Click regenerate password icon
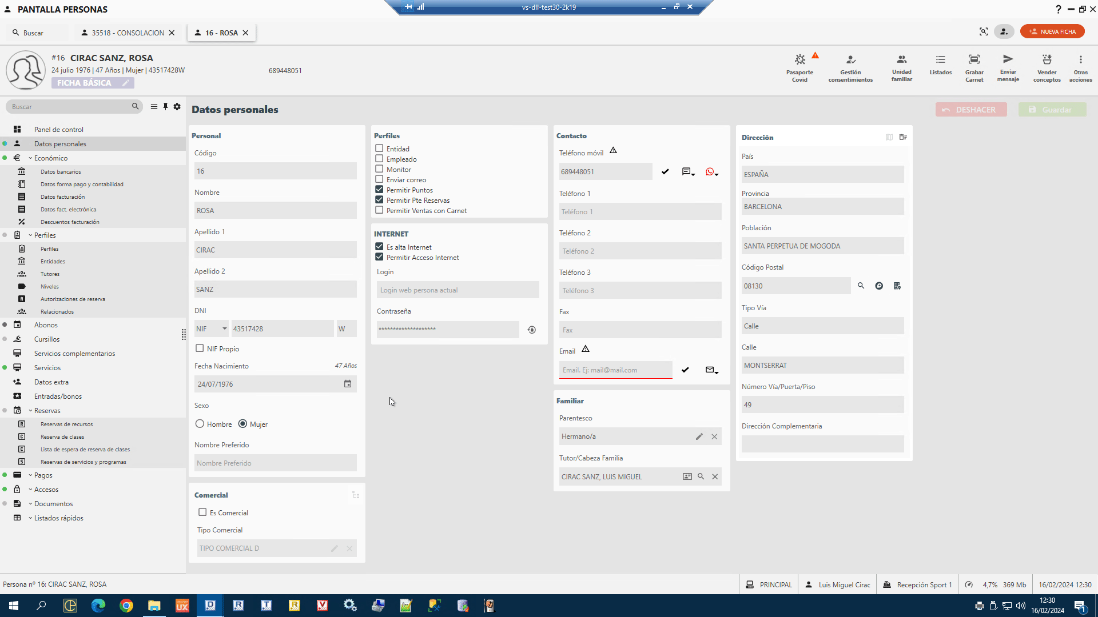Image resolution: width=1098 pixels, height=617 pixels. [532, 330]
